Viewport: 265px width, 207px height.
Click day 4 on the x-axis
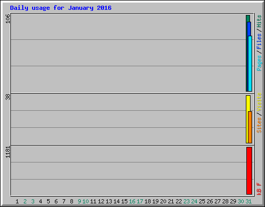(40, 201)
